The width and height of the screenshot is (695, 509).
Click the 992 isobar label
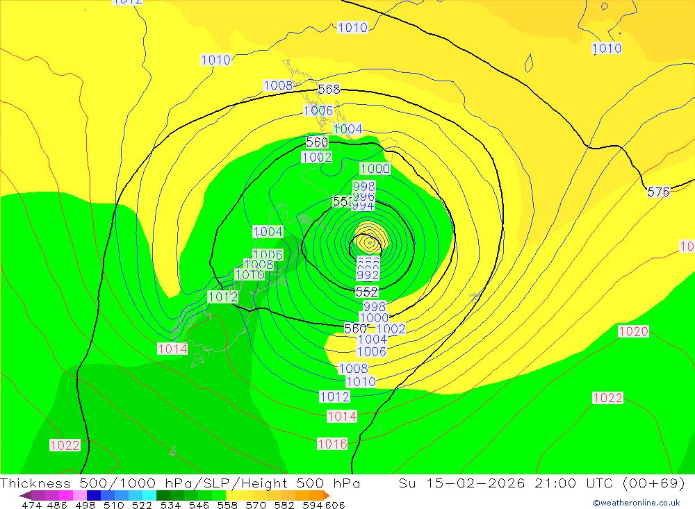click(x=368, y=275)
